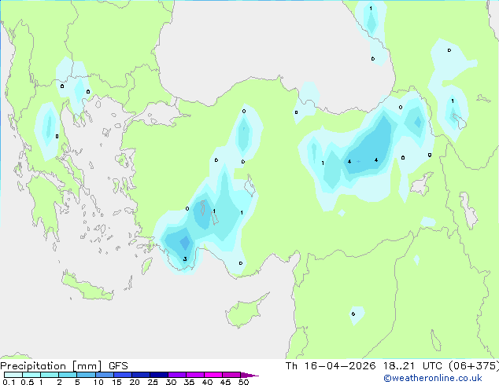Click the '0.5' legend scale label
Image resolution: width=499 pixels, height=385 pixels.
click(28, 382)
